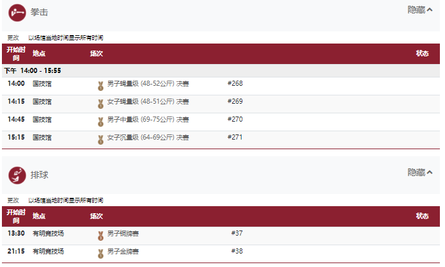This screenshot has width=445, height=267.
Task: Click medal icon for 女子蝇量级 final
Action: [100, 104]
